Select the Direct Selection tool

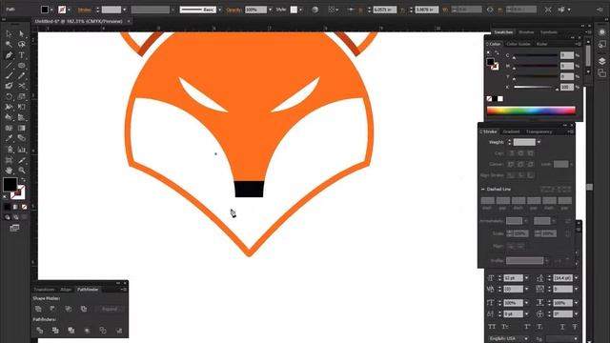tap(21, 34)
